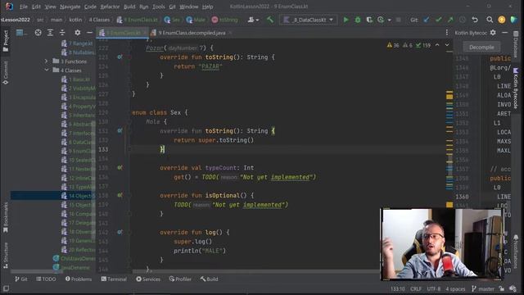Click the Decompile button
The width and height of the screenshot is (524, 295).
481,48
